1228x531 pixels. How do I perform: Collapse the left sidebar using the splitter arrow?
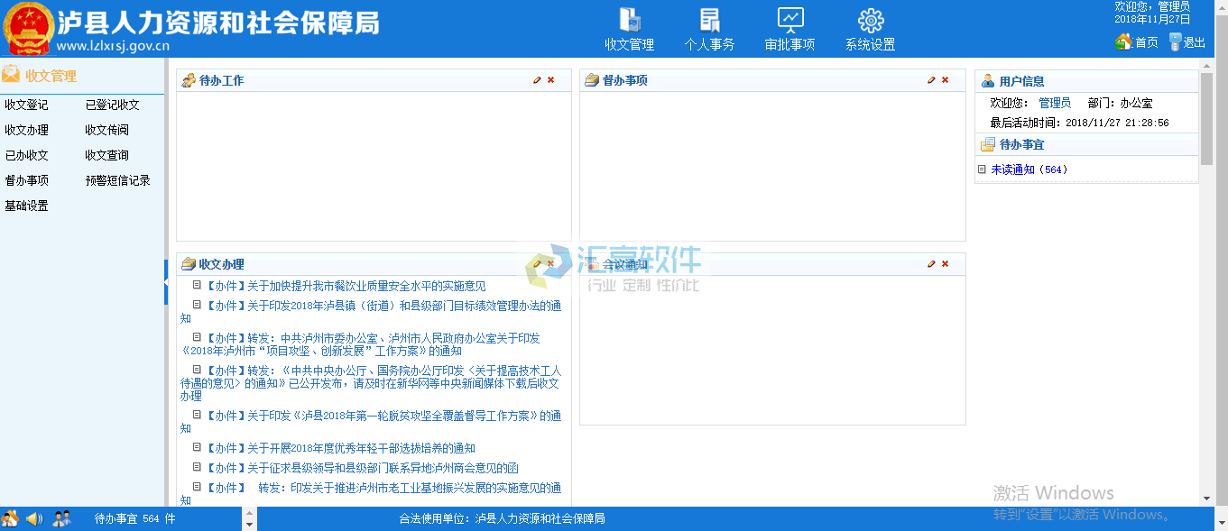click(166, 282)
